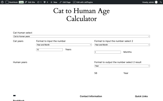Open the New content menu
Screen dimensions: 163x101
(54, 2)
